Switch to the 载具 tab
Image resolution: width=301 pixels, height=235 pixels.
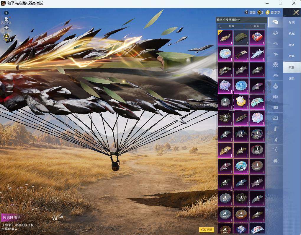[292, 56]
